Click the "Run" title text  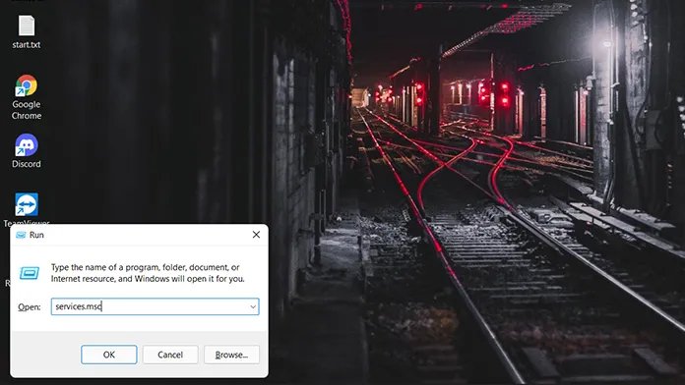click(x=36, y=235)
